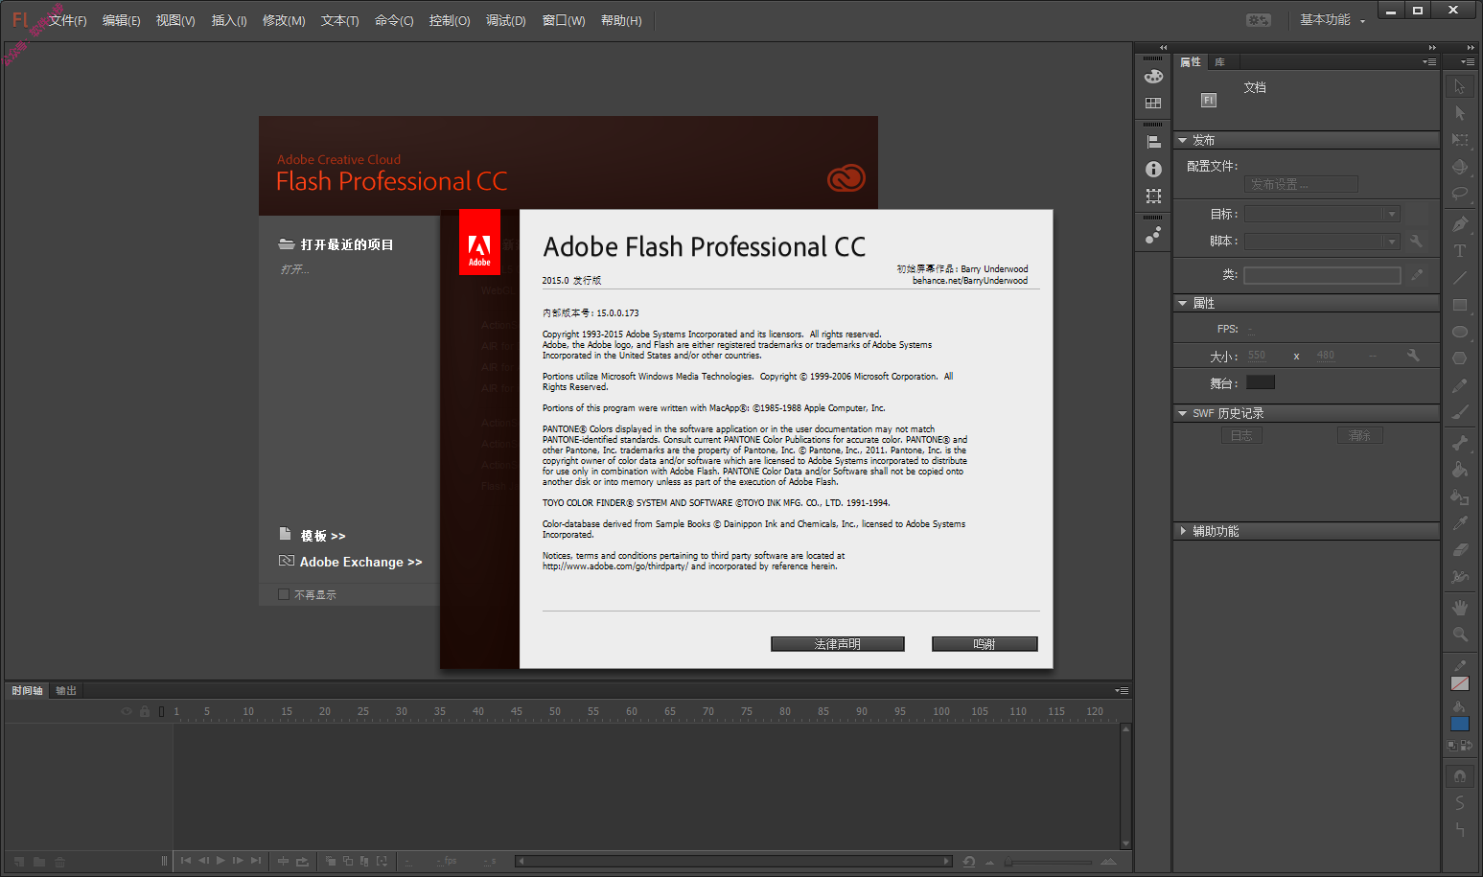This screenshot has height=877, width=1483.
Task: Open the 目标 dropdown
Action: point(1322,214)
